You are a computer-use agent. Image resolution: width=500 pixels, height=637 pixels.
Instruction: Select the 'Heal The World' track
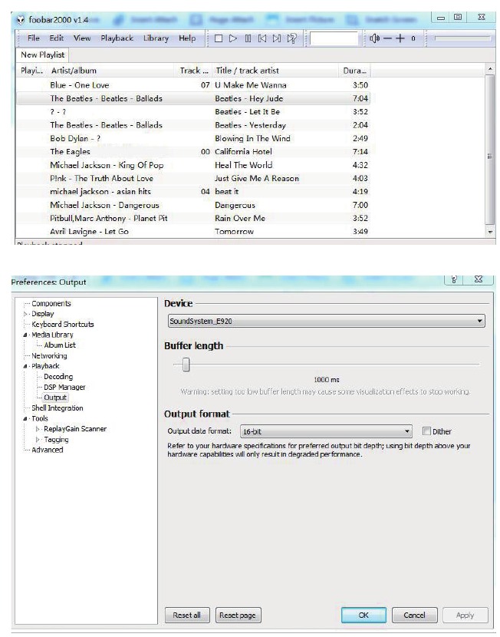tap(192, 165)
